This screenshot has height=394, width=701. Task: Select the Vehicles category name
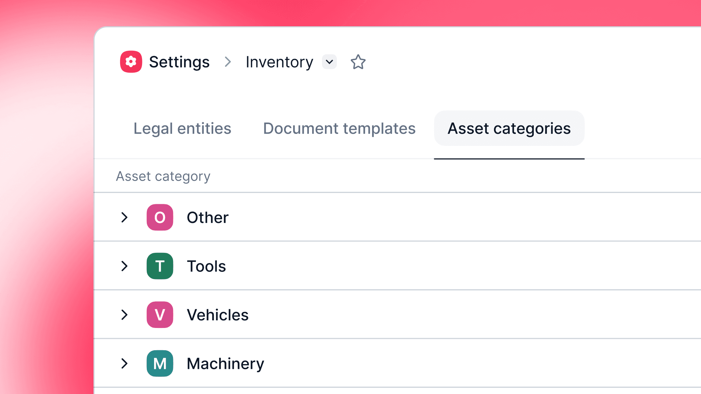[218, 315]
